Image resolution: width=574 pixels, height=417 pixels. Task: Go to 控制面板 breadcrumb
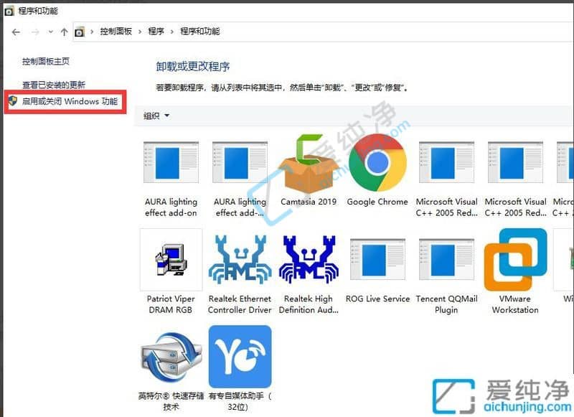coord(116,32)
